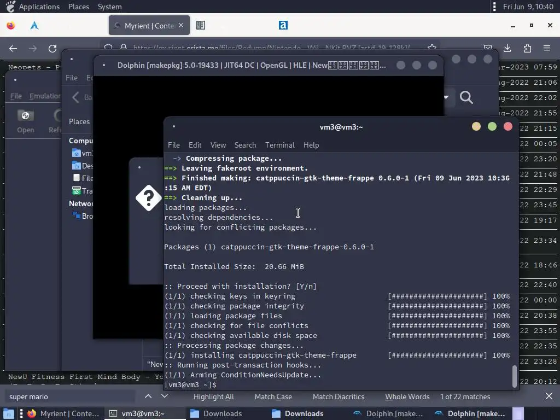Open the Terminal menu in terminal menubar
Screen dimensions: 560x420
pos(279,145)
